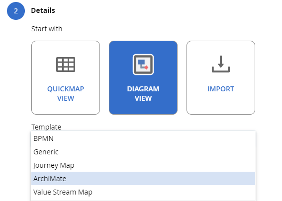282x201 pixels.
Task: Select the QUICKMAP VIEW label text
Action: 66,93
